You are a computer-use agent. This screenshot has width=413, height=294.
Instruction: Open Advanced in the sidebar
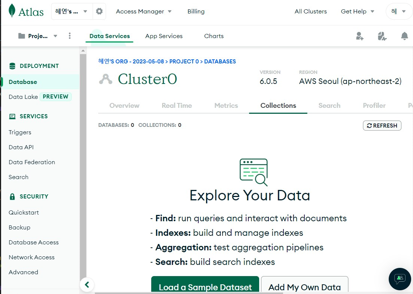[x=24, y=272]
